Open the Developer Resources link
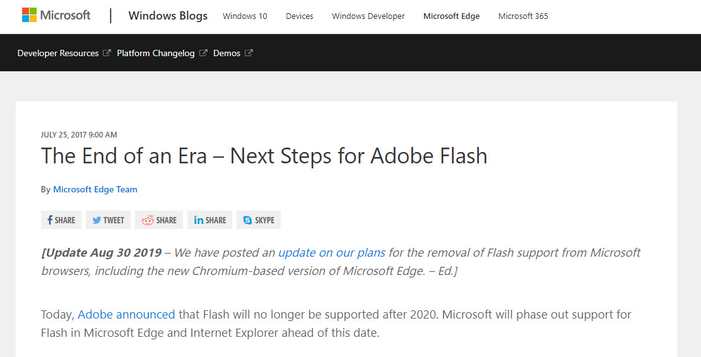The image size is (701, 357). click(58, 53)
